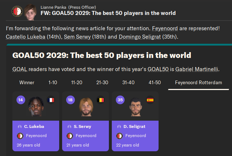Open the Gabriel Martinelli link

pos(197,69)
